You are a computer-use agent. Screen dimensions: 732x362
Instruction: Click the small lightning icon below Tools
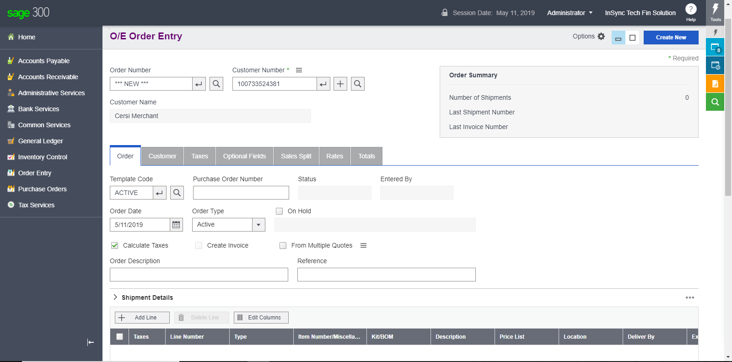pos(715,32)
